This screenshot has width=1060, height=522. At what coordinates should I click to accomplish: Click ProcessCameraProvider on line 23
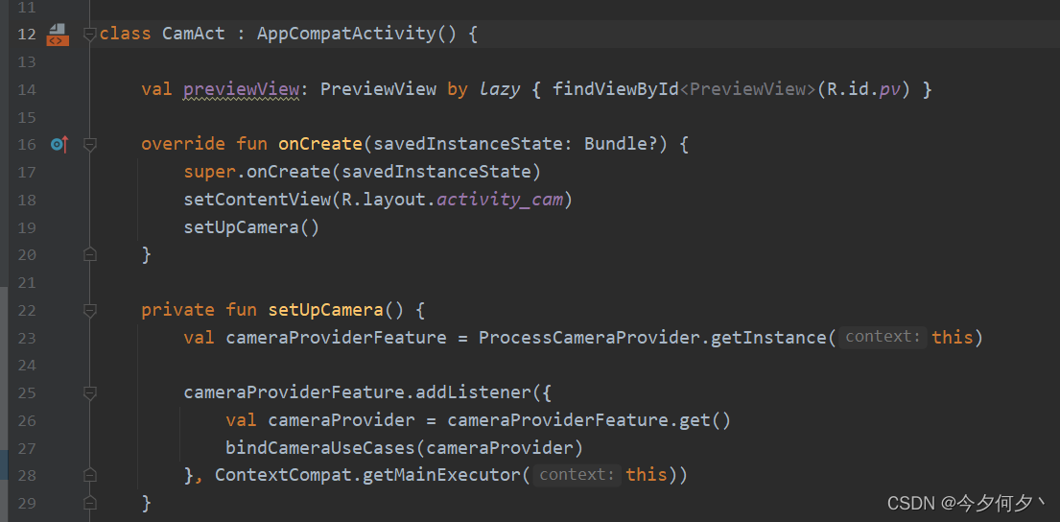(x=590, y=338)
